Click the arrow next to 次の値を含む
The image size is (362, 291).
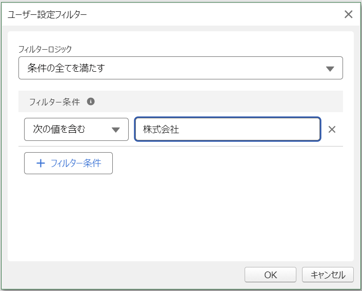point(116,130)
